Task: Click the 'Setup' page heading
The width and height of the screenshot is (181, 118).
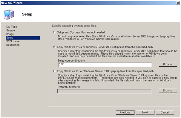Action: point(27,14)
